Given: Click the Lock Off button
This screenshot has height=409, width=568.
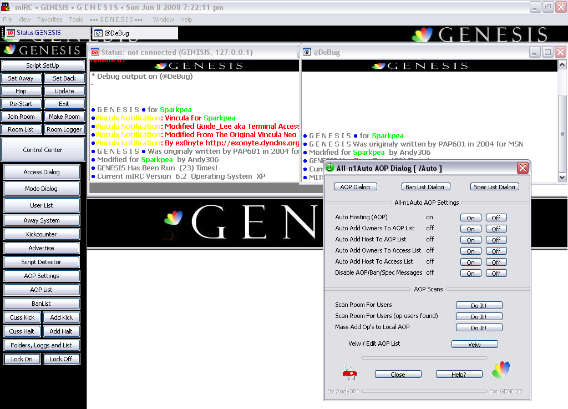Looking at the screenshot, I should point(61,359).
